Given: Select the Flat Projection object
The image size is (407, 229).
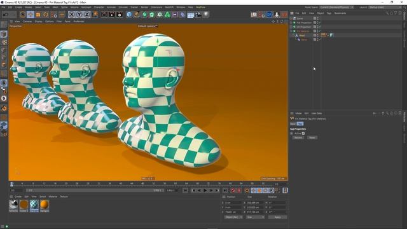Looking at the screenshot, I should [304, 23].
